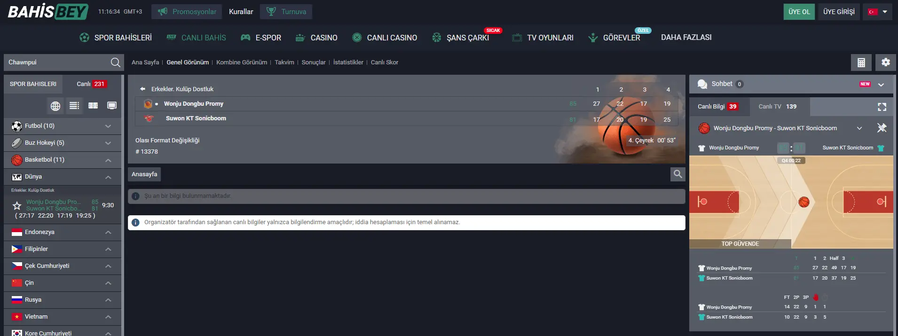The width and height of the screenshot is (898, 336).
Task: Open TV OYUNLARI section
Action: 543,38
